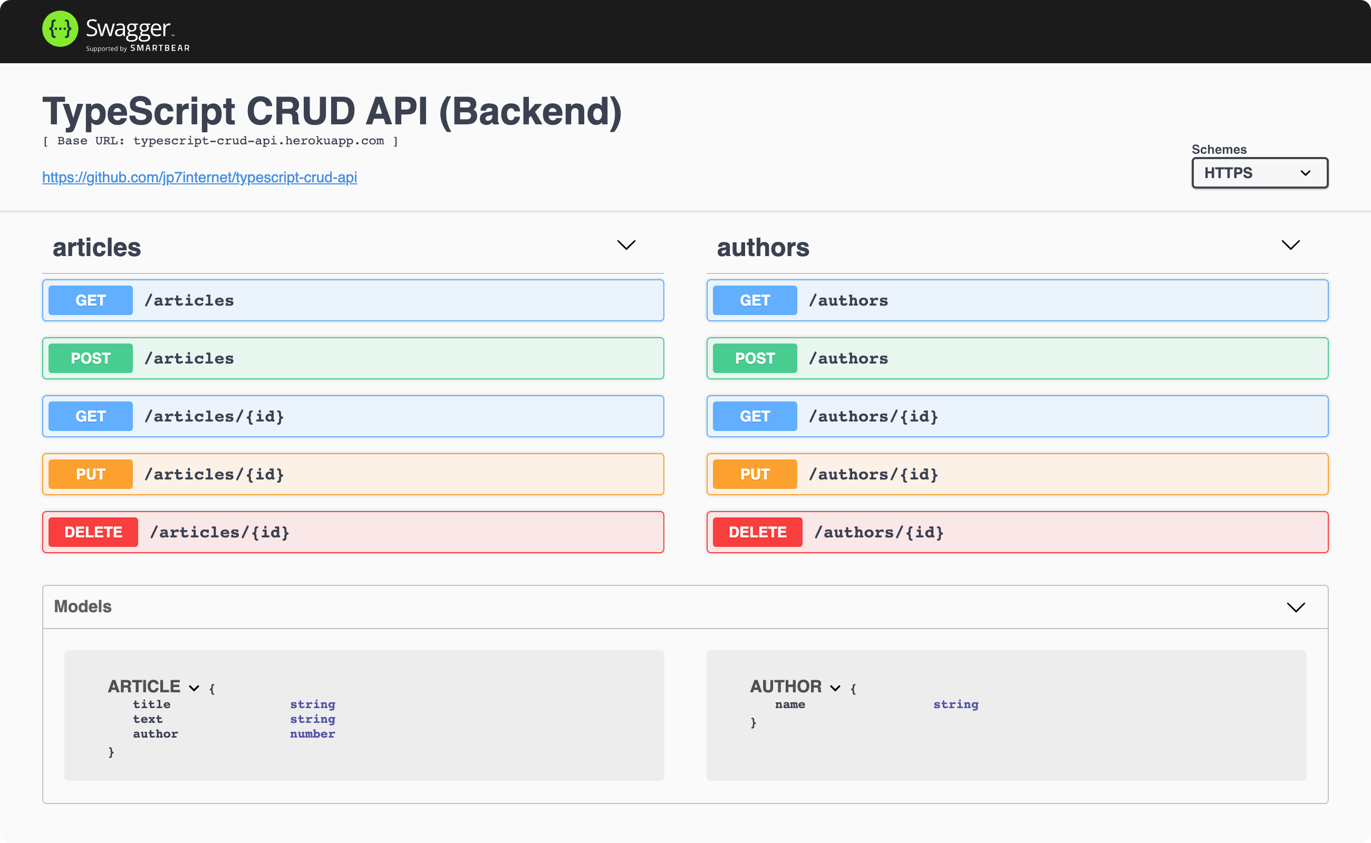This screenshot has width=1371, height=843.
Task: Expand the GET /authors operation
Action: click(x=1017, y=300)
